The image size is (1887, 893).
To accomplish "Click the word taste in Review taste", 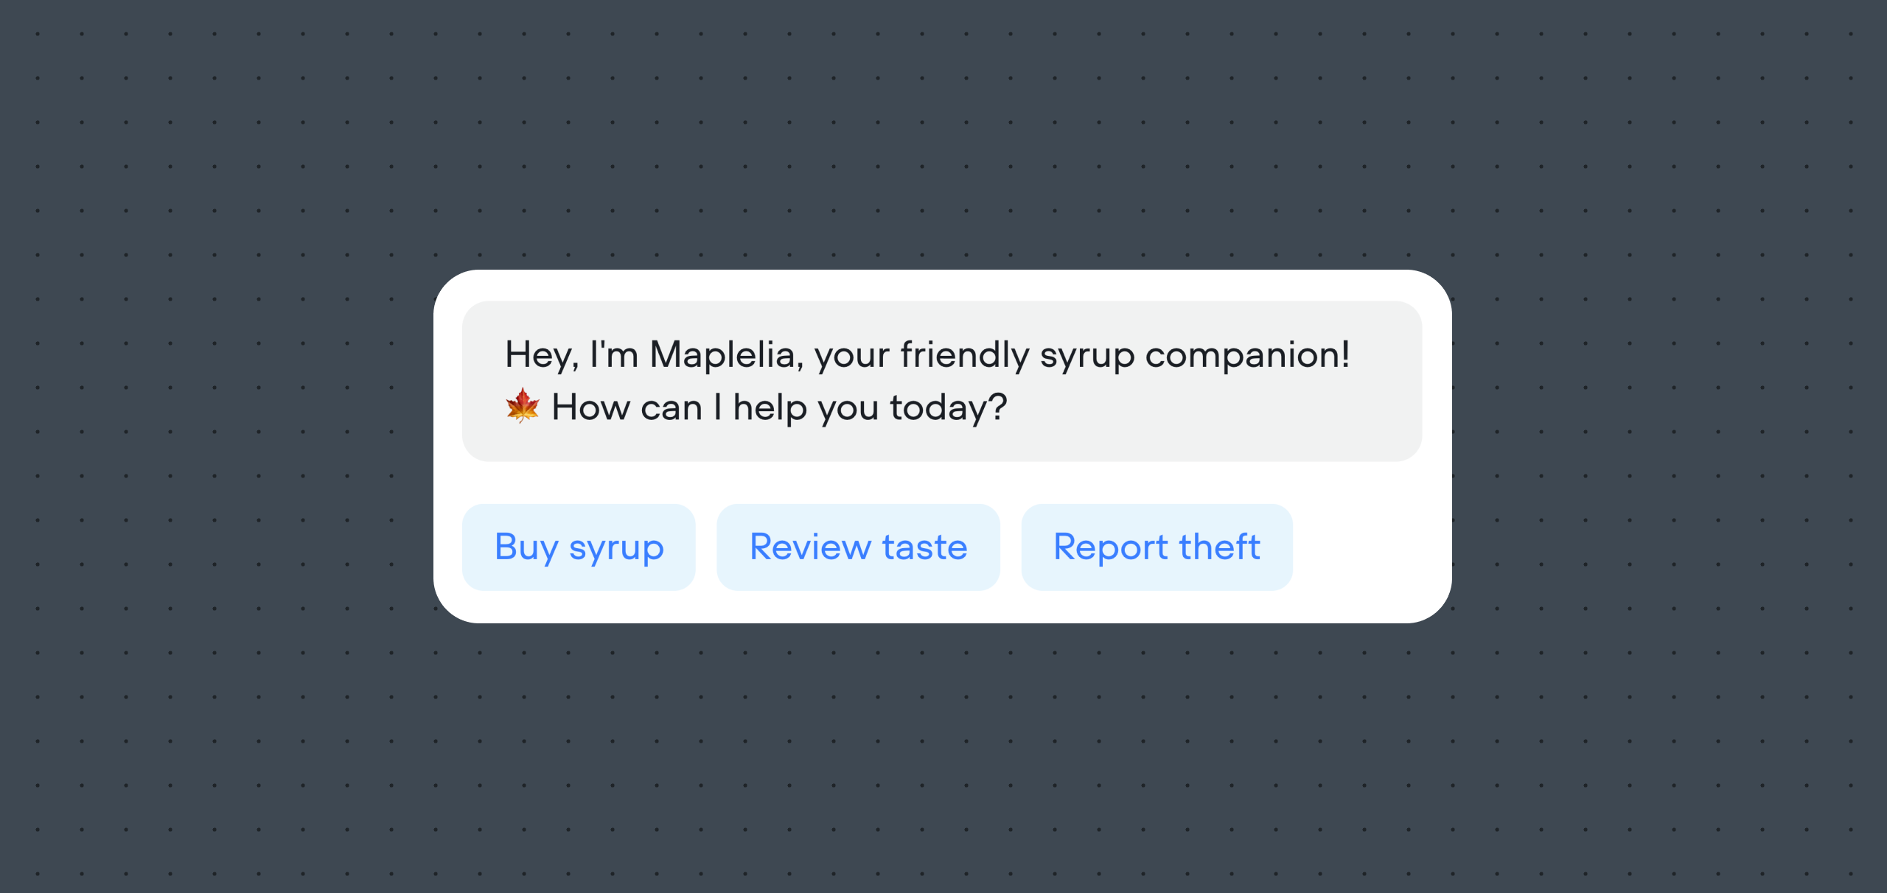I will click(924, 547).
